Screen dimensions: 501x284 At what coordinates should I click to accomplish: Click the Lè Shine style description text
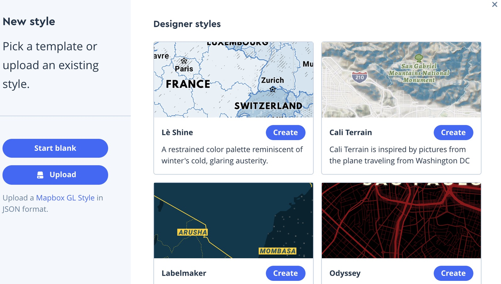click(232, 155)
